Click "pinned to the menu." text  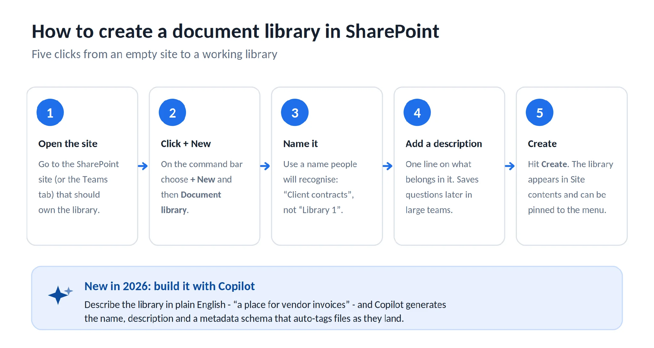pos(567,210)
